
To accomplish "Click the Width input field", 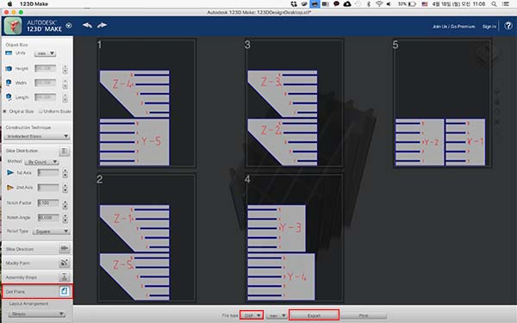I will [x=45, y=83].
